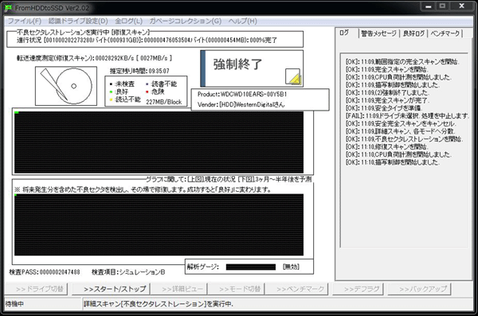Click the yellow 読込不能 legend marker

tap(111, 99)
